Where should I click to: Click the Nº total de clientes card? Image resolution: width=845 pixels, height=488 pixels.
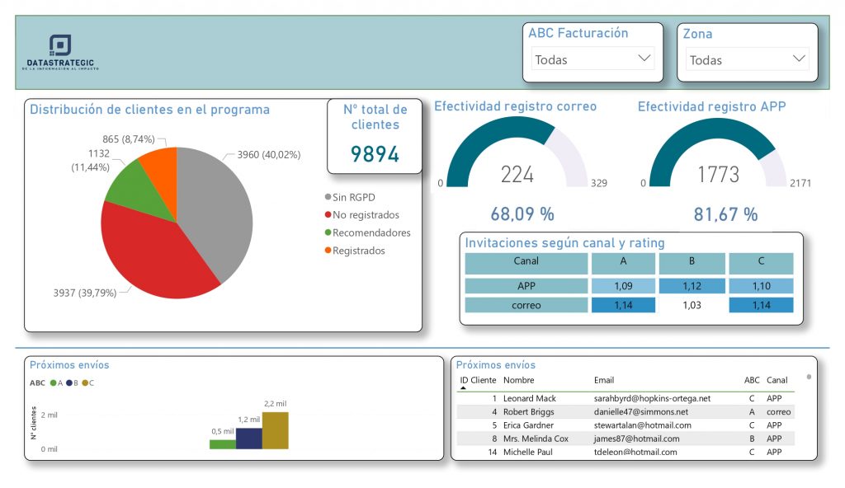pyautogui.click(x=375, y=136)
